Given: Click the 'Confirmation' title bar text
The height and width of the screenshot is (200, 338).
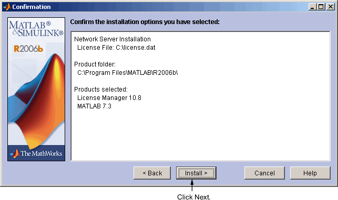Looking at the screenshot, I should click(32, 7).
